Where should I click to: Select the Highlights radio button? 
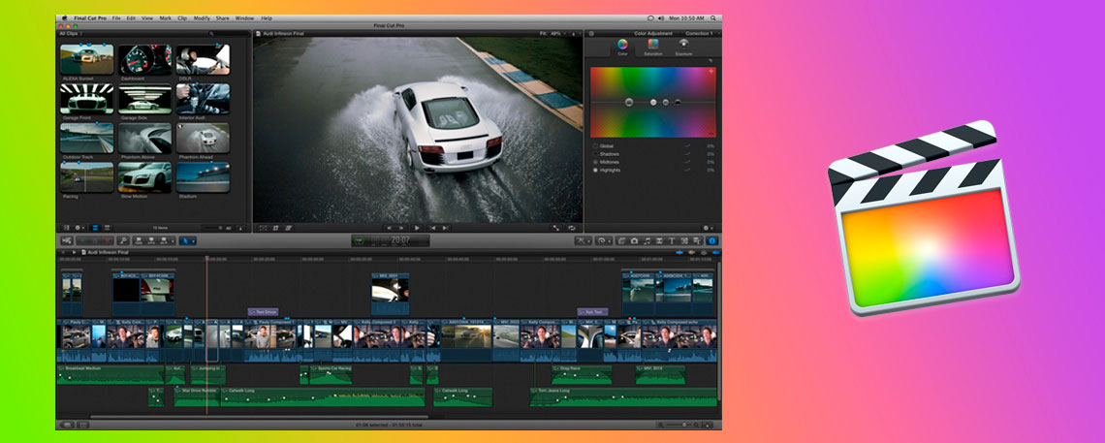pos(595,170)
